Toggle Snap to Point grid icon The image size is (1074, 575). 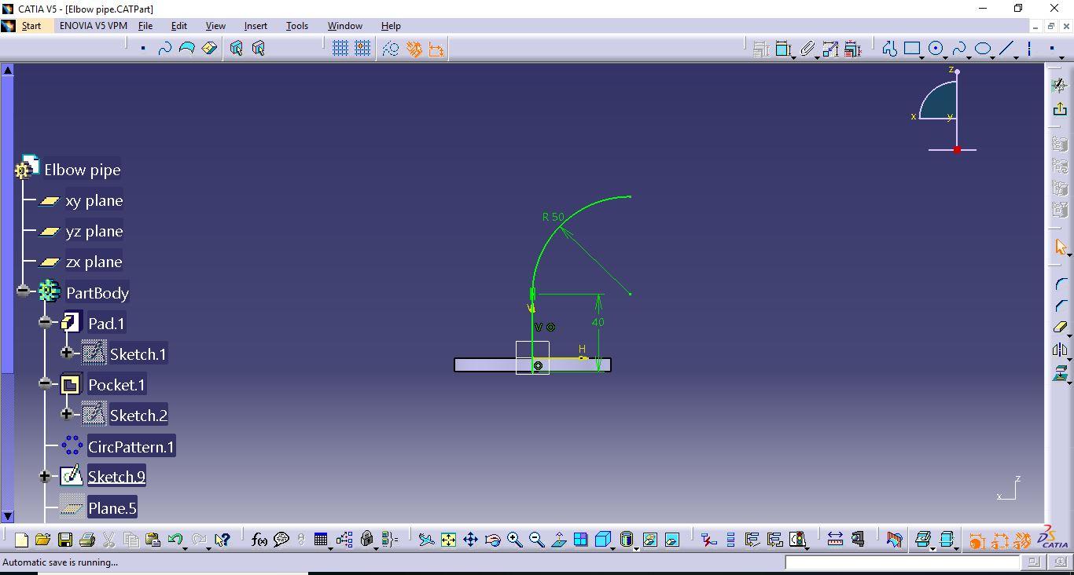(362, 49)
